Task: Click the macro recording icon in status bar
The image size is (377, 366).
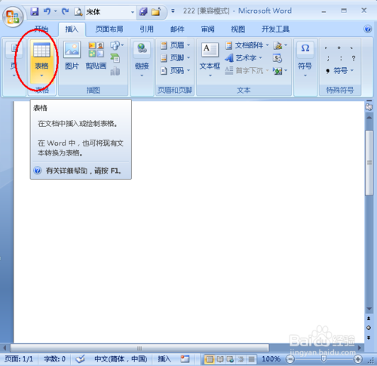Action: (185, 358)
